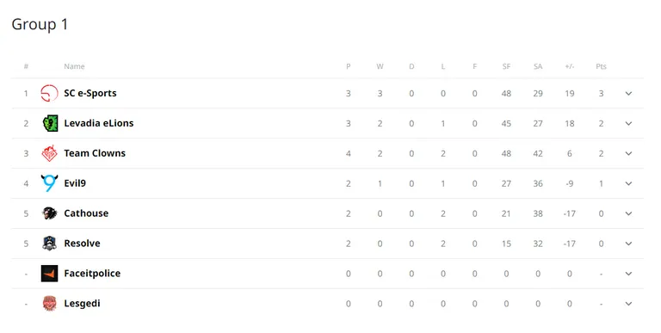Click the Name column header
This screenshot has width=661, height=333.
(74, 66)
